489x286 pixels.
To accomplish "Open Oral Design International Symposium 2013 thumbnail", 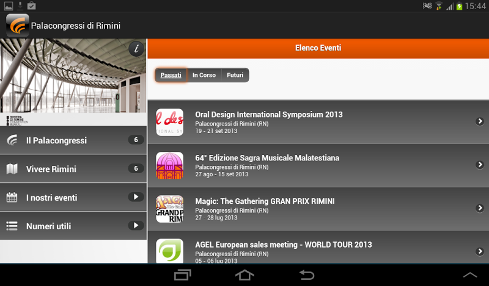I will (x=170, y=122).
